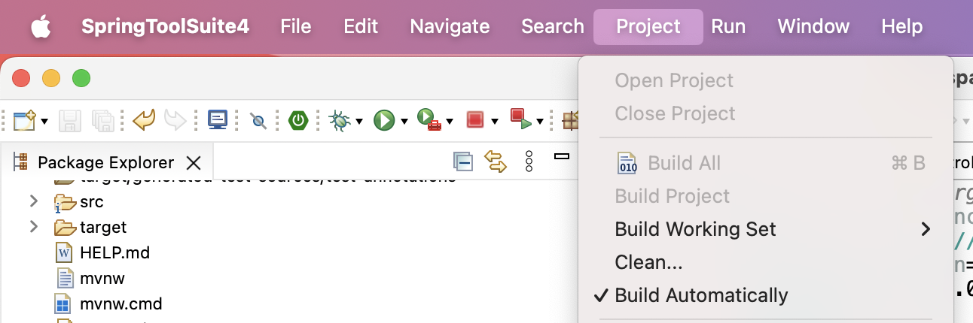Open the Navigate menu
The image size is (973, 323).
coord(450,26)
